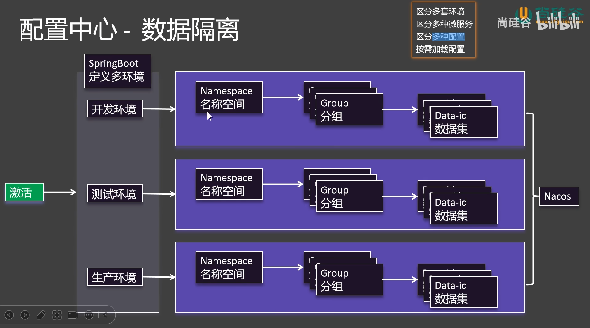Click the camera toggle icon
This screenshot has height=328, width=590.
tap(73, 315)
